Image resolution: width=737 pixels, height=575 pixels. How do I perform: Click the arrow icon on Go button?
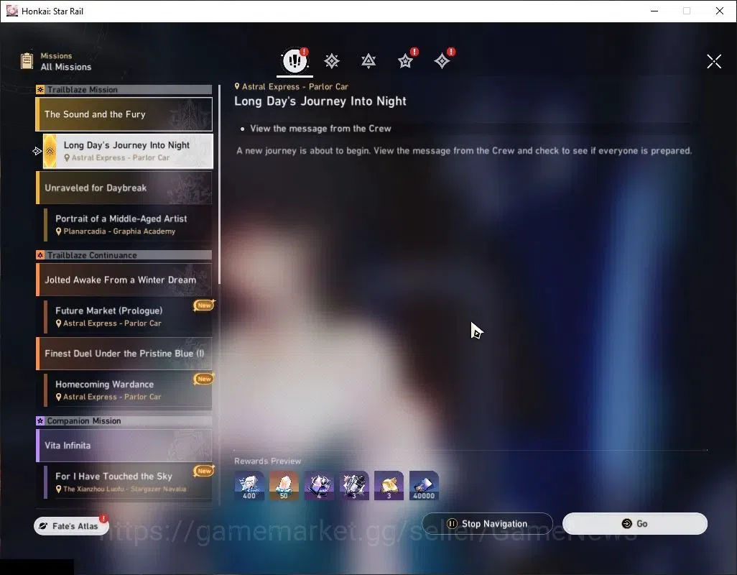click(626, 524)
